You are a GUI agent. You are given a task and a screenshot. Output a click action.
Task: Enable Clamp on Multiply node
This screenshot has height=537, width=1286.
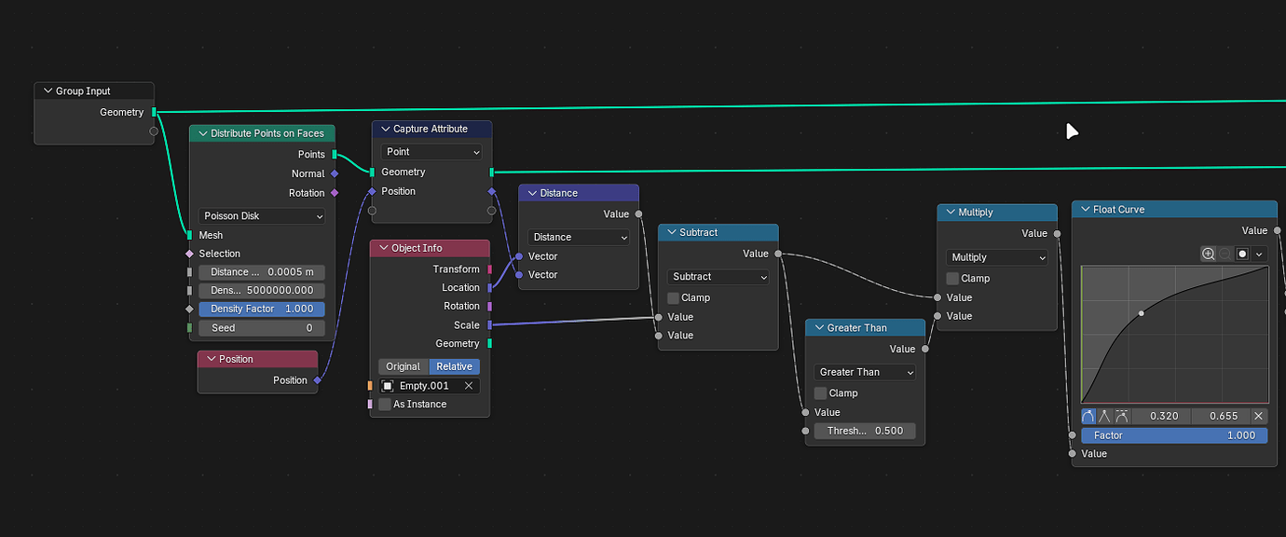point(952,278)
